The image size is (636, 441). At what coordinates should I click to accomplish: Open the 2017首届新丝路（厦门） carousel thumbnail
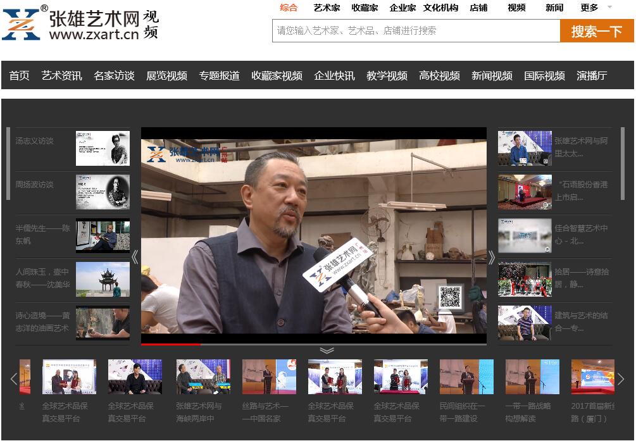point(592,376)
